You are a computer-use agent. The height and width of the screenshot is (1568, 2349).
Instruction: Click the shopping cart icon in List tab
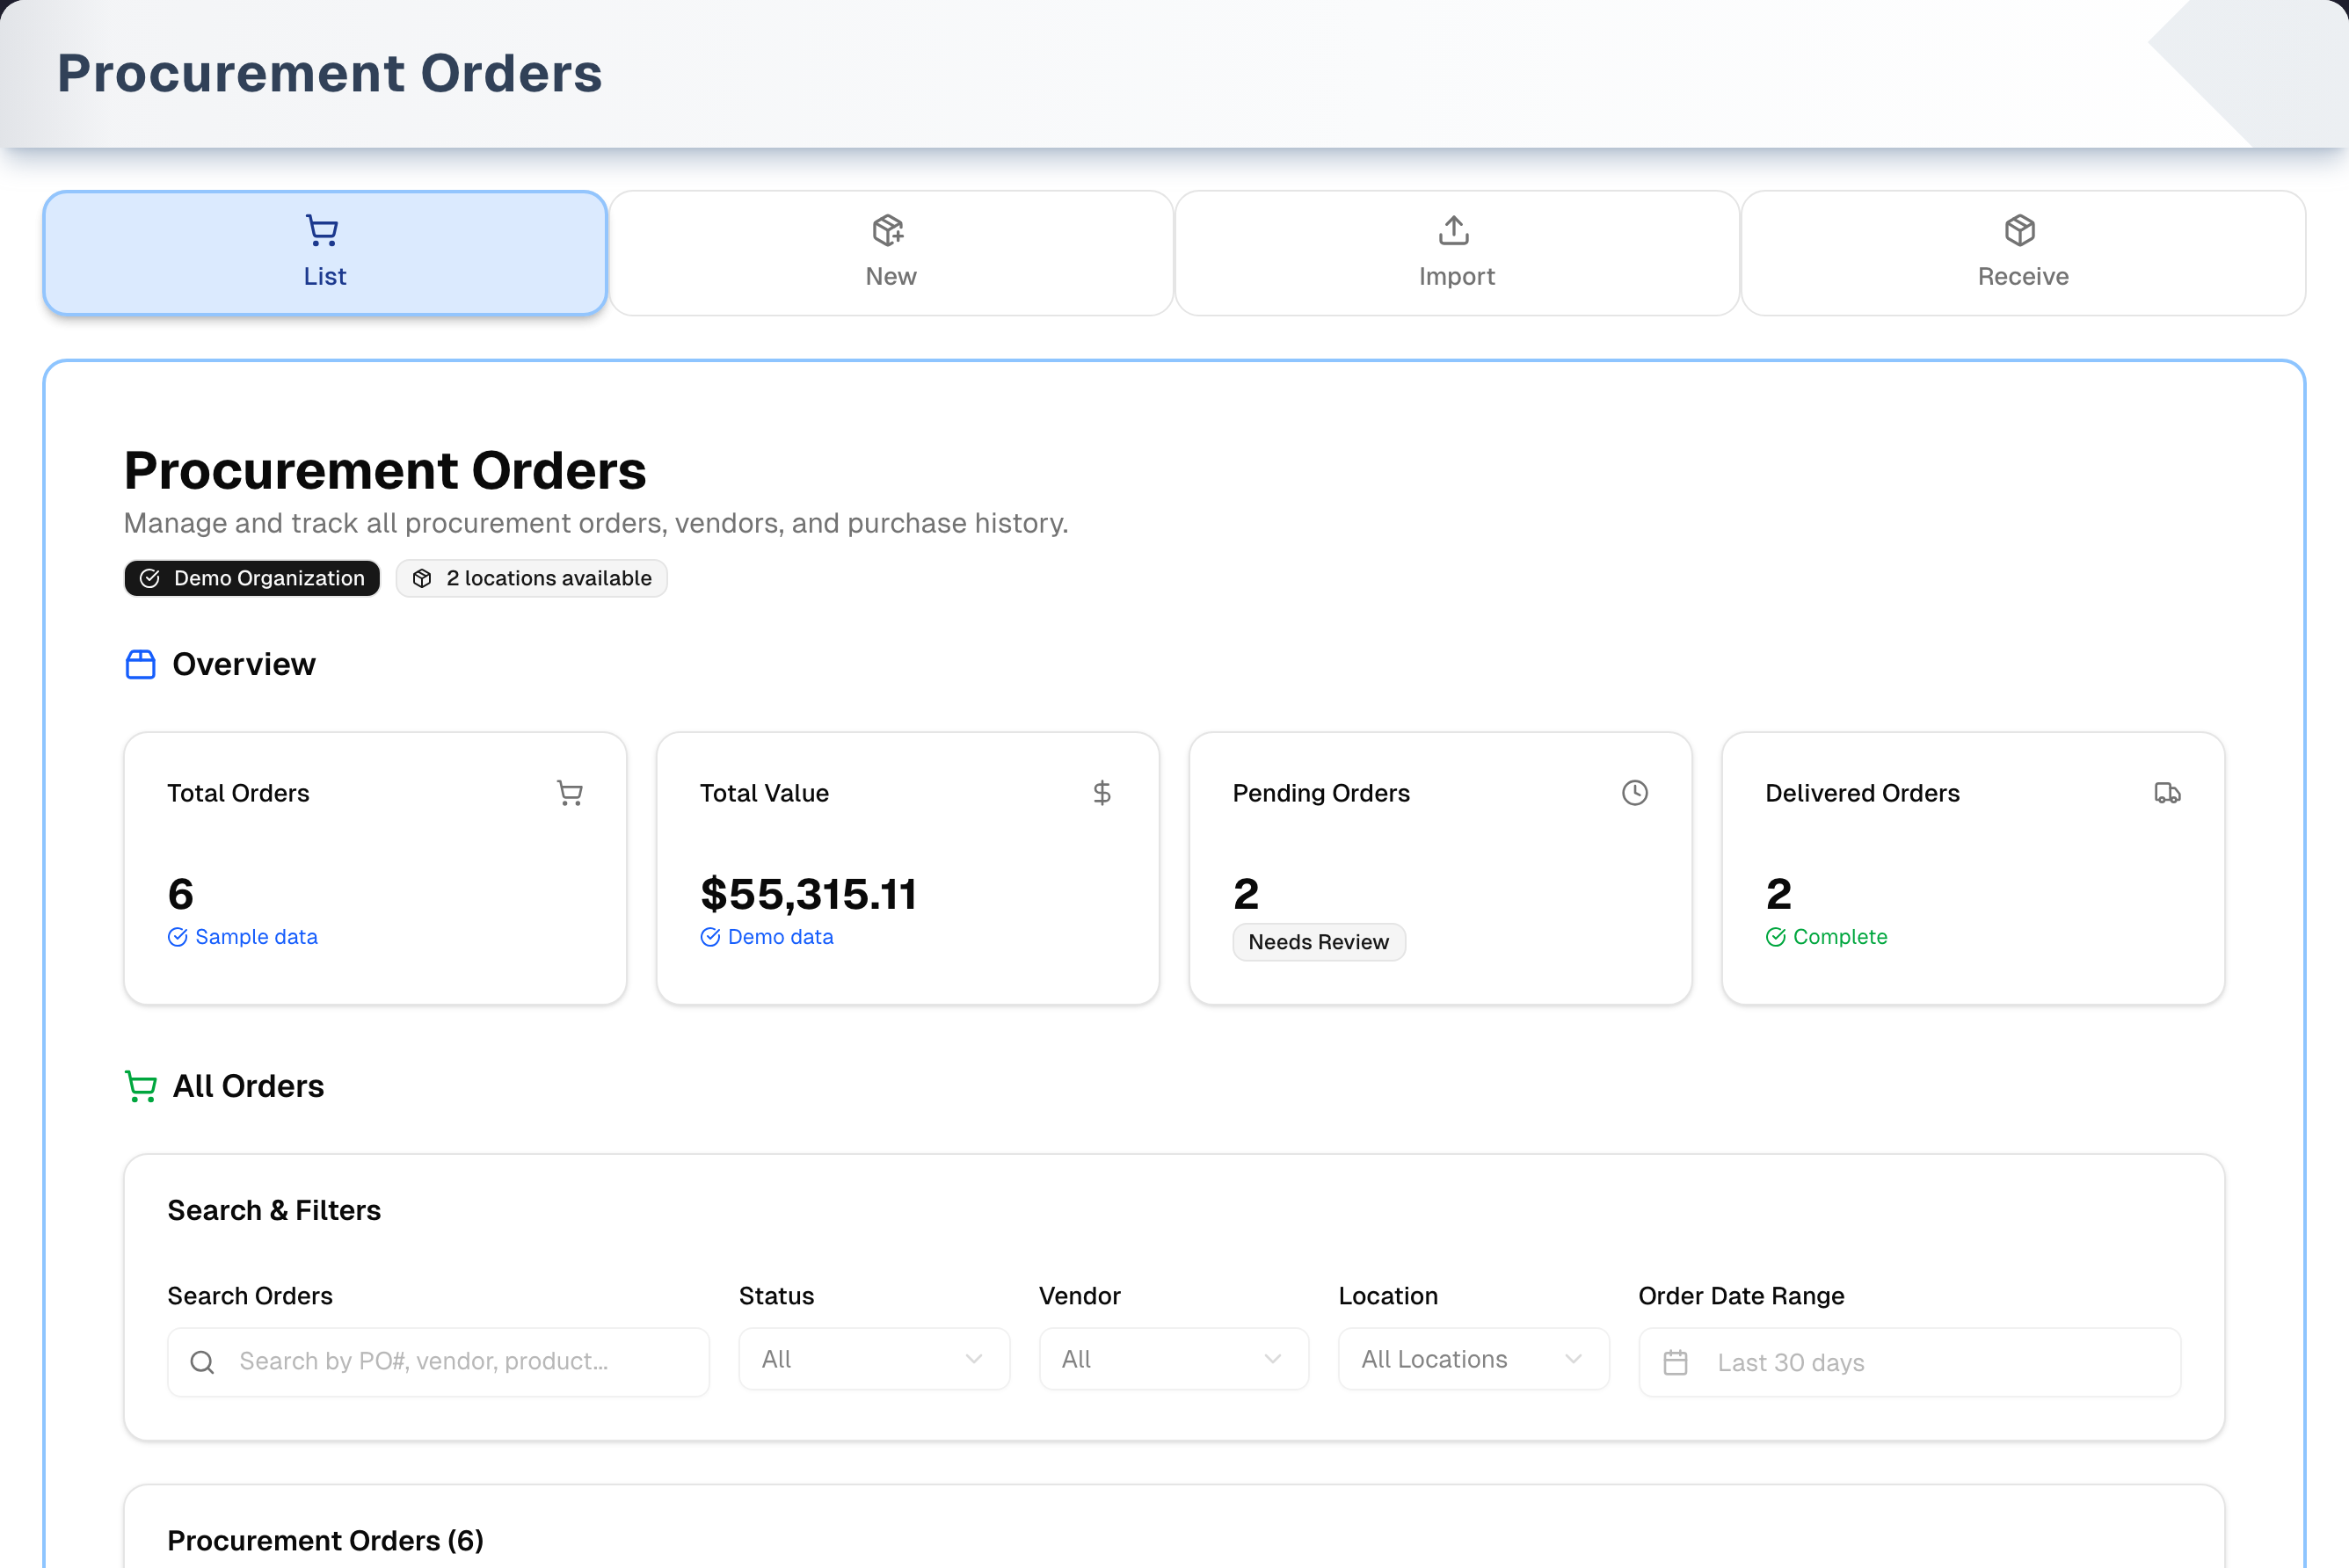322,231
